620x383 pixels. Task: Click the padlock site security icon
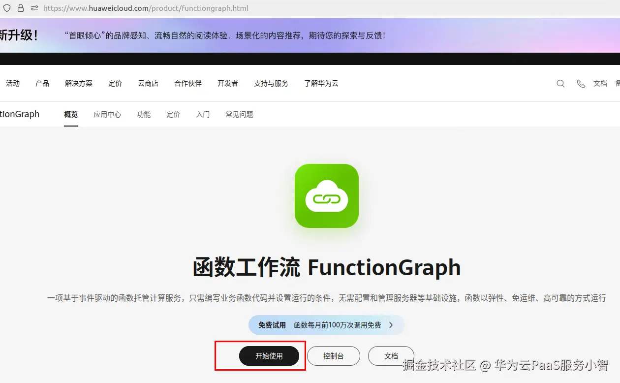pos(21,8)
